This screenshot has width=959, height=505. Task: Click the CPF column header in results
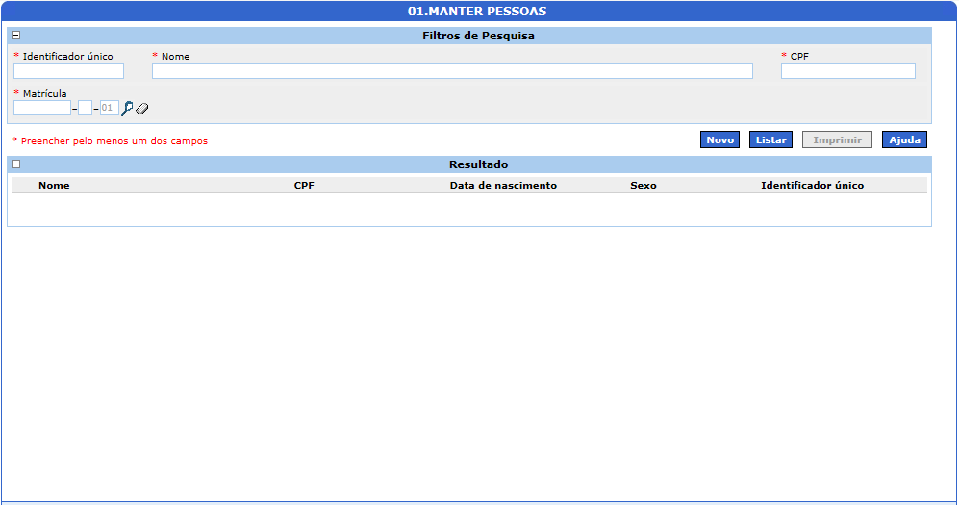304,185
